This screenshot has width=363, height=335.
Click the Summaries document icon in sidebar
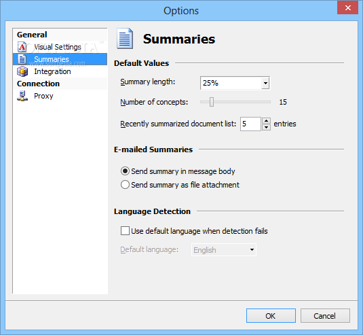22,59
